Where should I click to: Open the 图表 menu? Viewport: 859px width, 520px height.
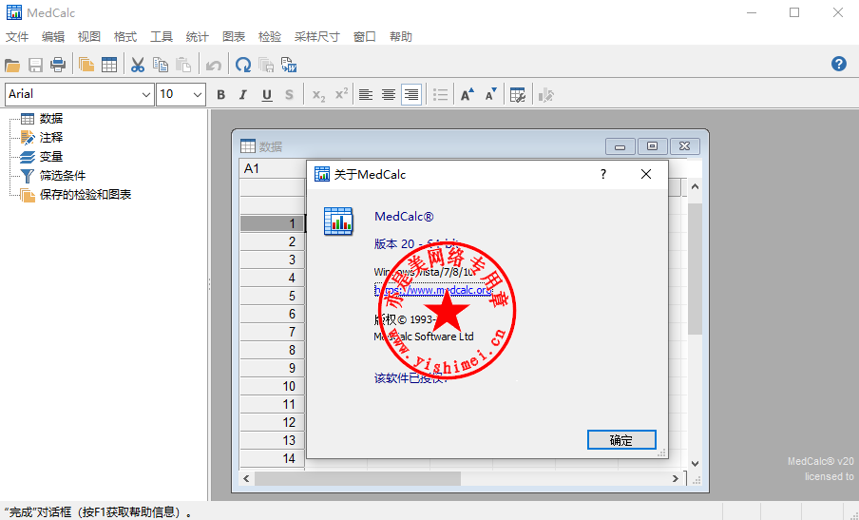click(x=234, y=37)
